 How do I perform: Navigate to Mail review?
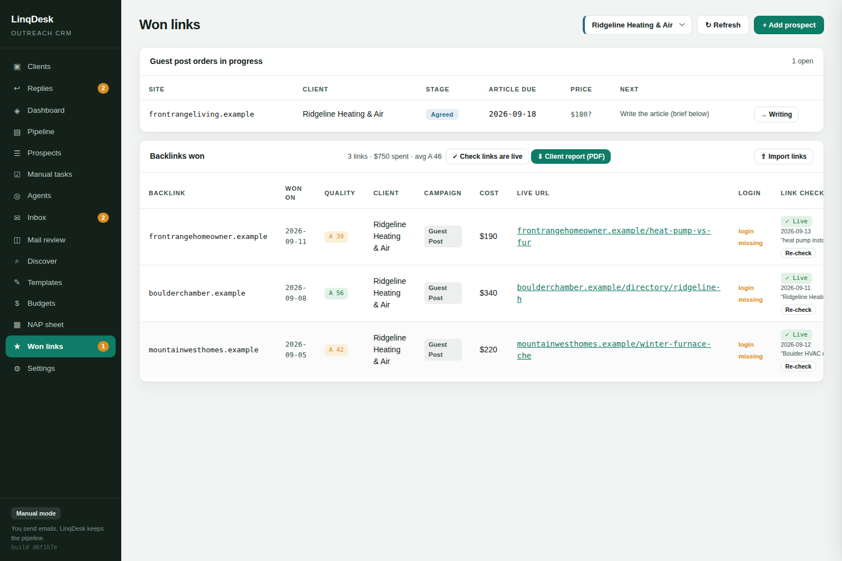61,240
